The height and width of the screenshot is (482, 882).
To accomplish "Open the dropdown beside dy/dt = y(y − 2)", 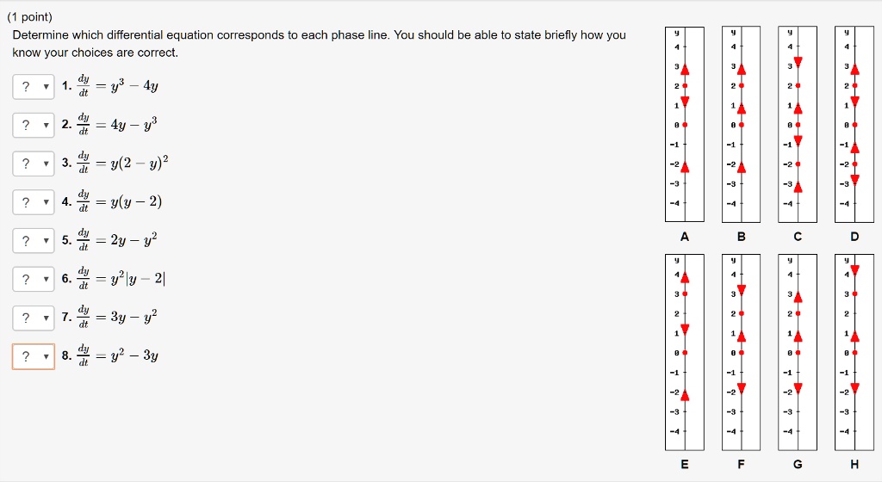I will click(x=34, y=202).
